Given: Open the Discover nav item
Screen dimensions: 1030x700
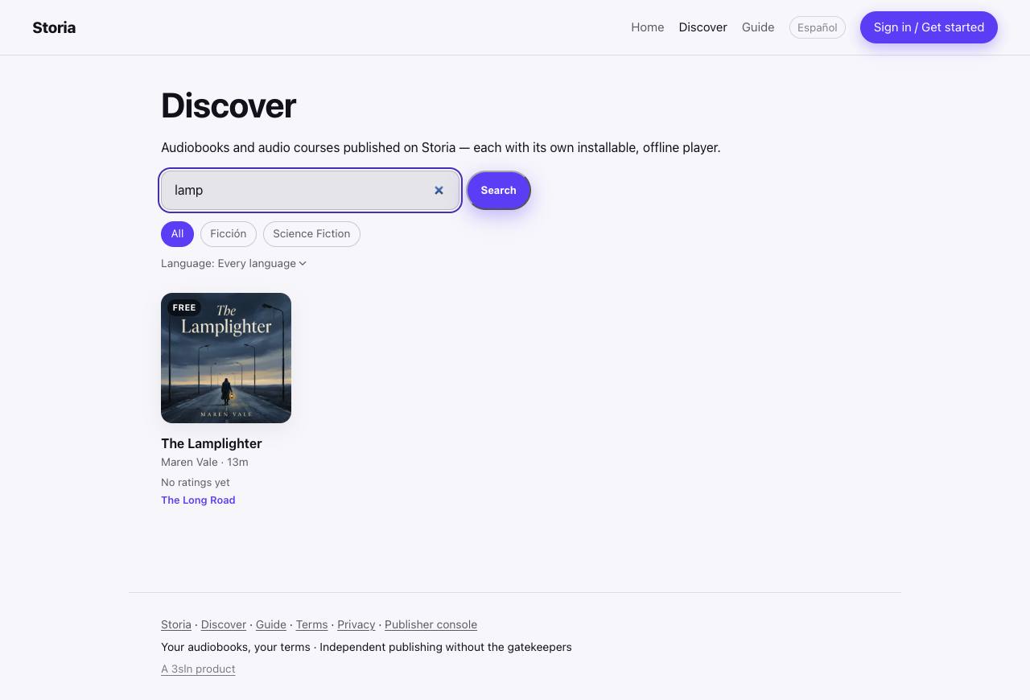Looking at the screenshot, I should click(702, 27).
